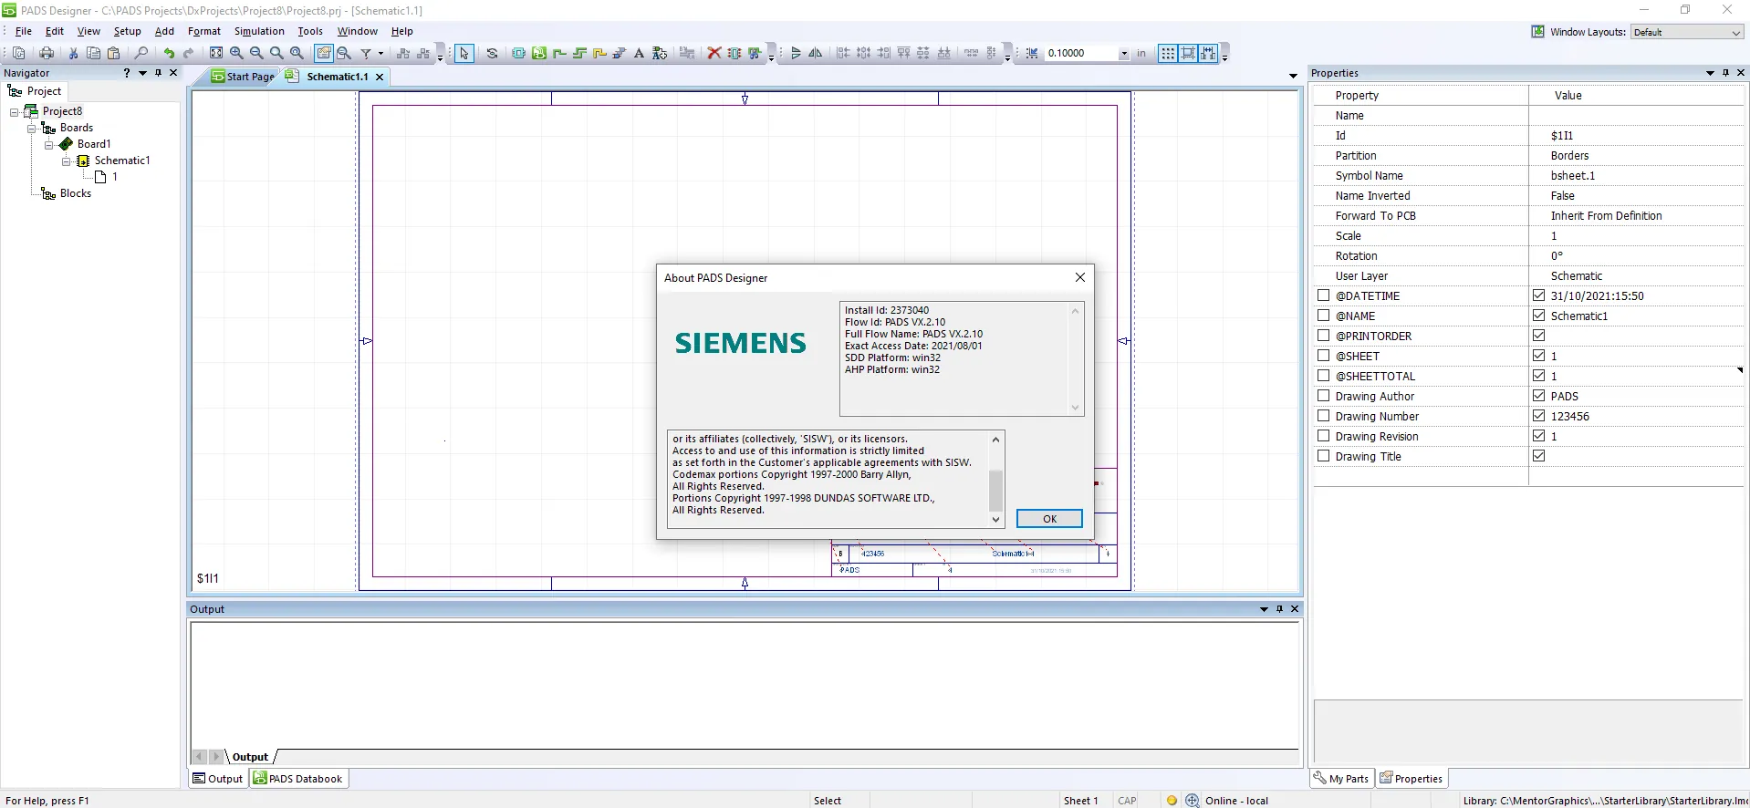Uncheck the PADS value visibility checkbox

coord(1539,396)
